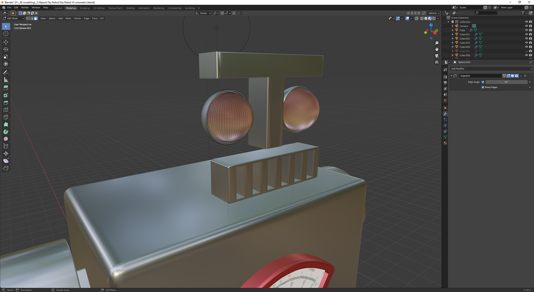Switch to the Shading workspace tab
The width and height of the screenshot is (534, 292).
(x=130, y=8)
